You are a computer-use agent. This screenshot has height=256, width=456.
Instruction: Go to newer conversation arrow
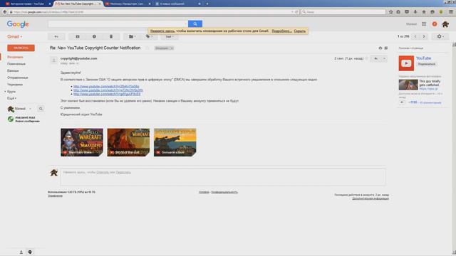[x=415, y=36]
